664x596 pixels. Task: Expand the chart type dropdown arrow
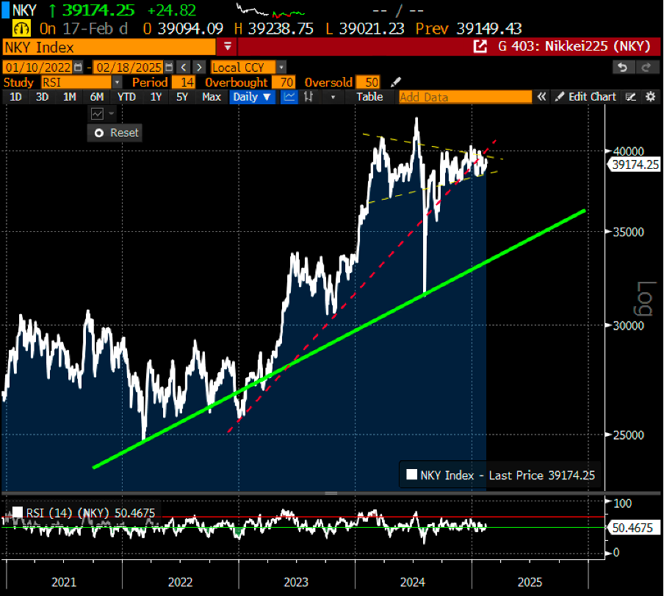(x=333, y=97)
